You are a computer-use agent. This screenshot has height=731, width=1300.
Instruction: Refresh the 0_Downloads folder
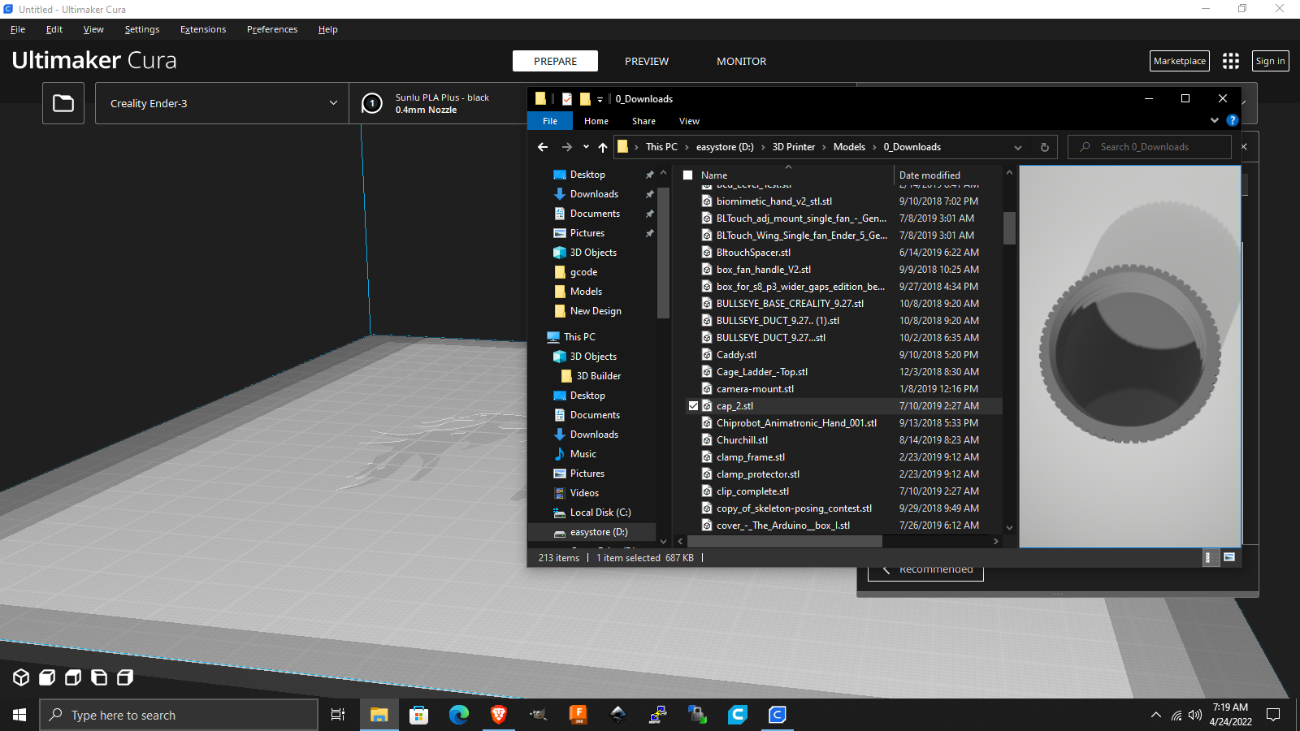[1045, 147]
